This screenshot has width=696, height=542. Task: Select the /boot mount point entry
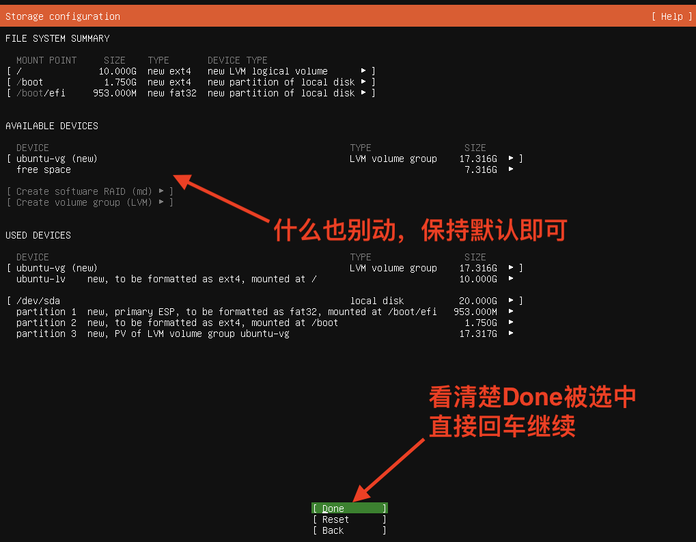click(191, 82)
